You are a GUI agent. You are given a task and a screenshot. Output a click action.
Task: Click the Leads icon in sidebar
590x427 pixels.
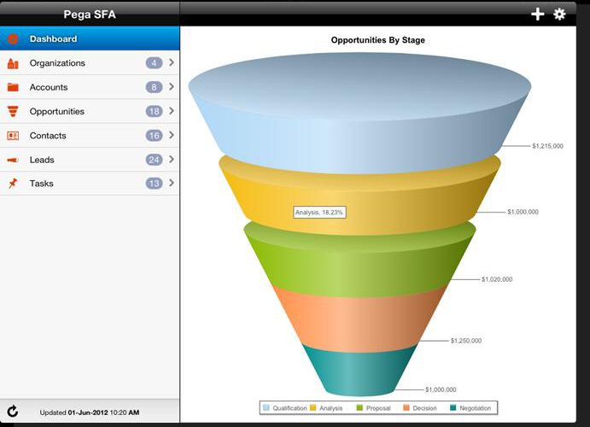click(13, 160)
